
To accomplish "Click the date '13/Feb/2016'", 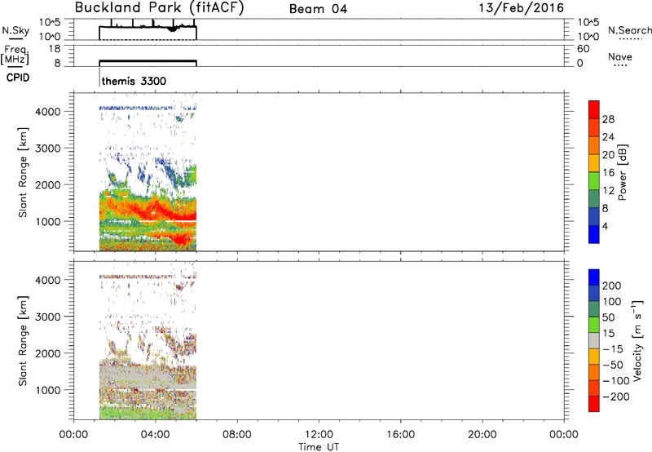I will (x=522, y=8).
